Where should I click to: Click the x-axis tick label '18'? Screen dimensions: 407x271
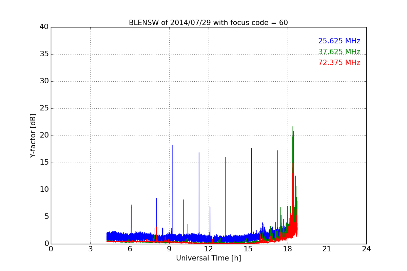(288, 249)
